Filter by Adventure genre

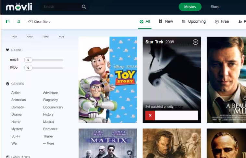[x=51, y=93]
